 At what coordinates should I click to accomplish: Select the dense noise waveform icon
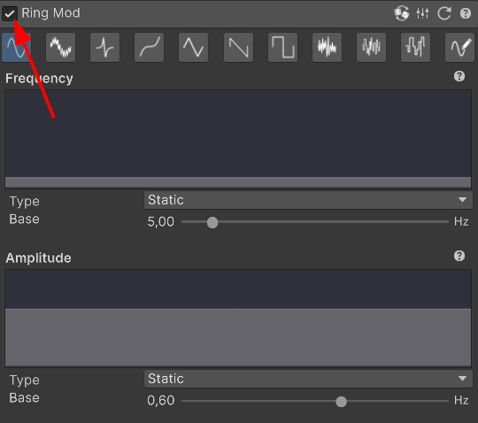click(x=327, y=48)
